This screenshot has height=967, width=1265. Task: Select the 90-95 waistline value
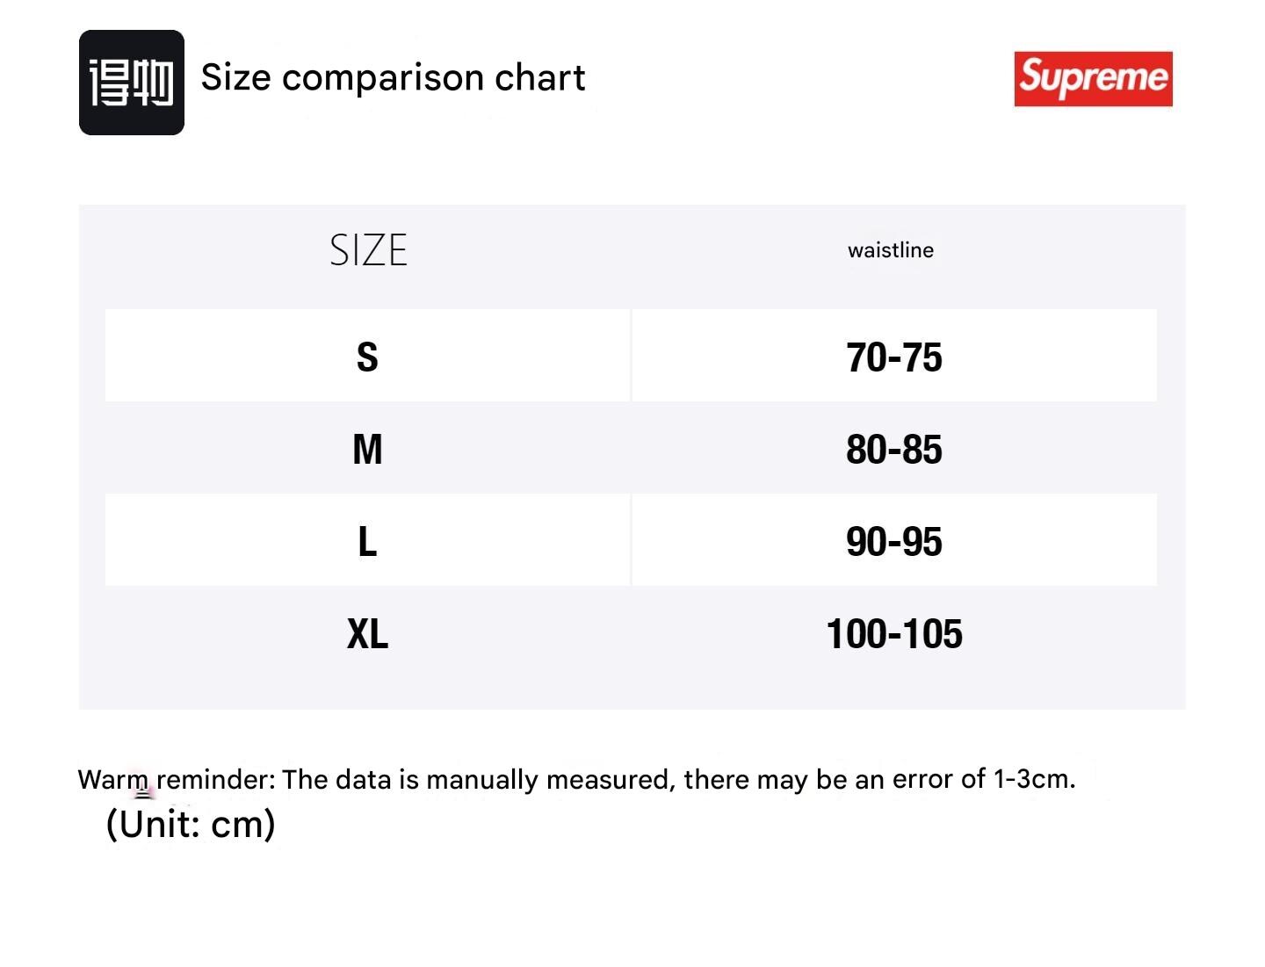[x=893, y=542]
